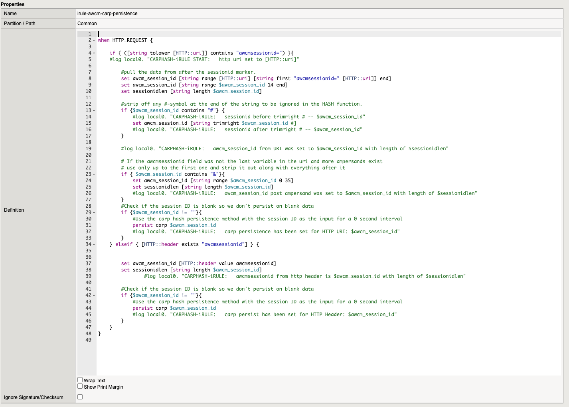The image size is (569, 407).
Task: Select the Common partition path value
Action: [87, 23]
